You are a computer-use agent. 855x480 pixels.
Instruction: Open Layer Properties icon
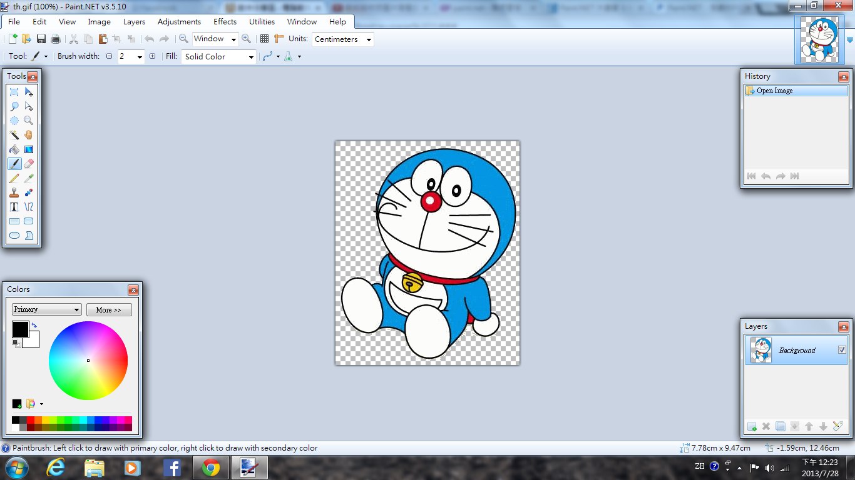coord(838,426)
